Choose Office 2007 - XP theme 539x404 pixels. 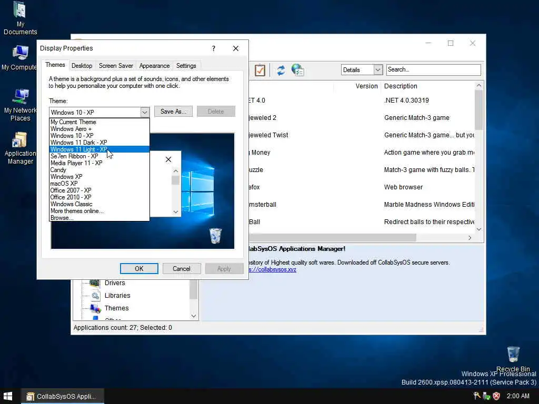(99, 190)
